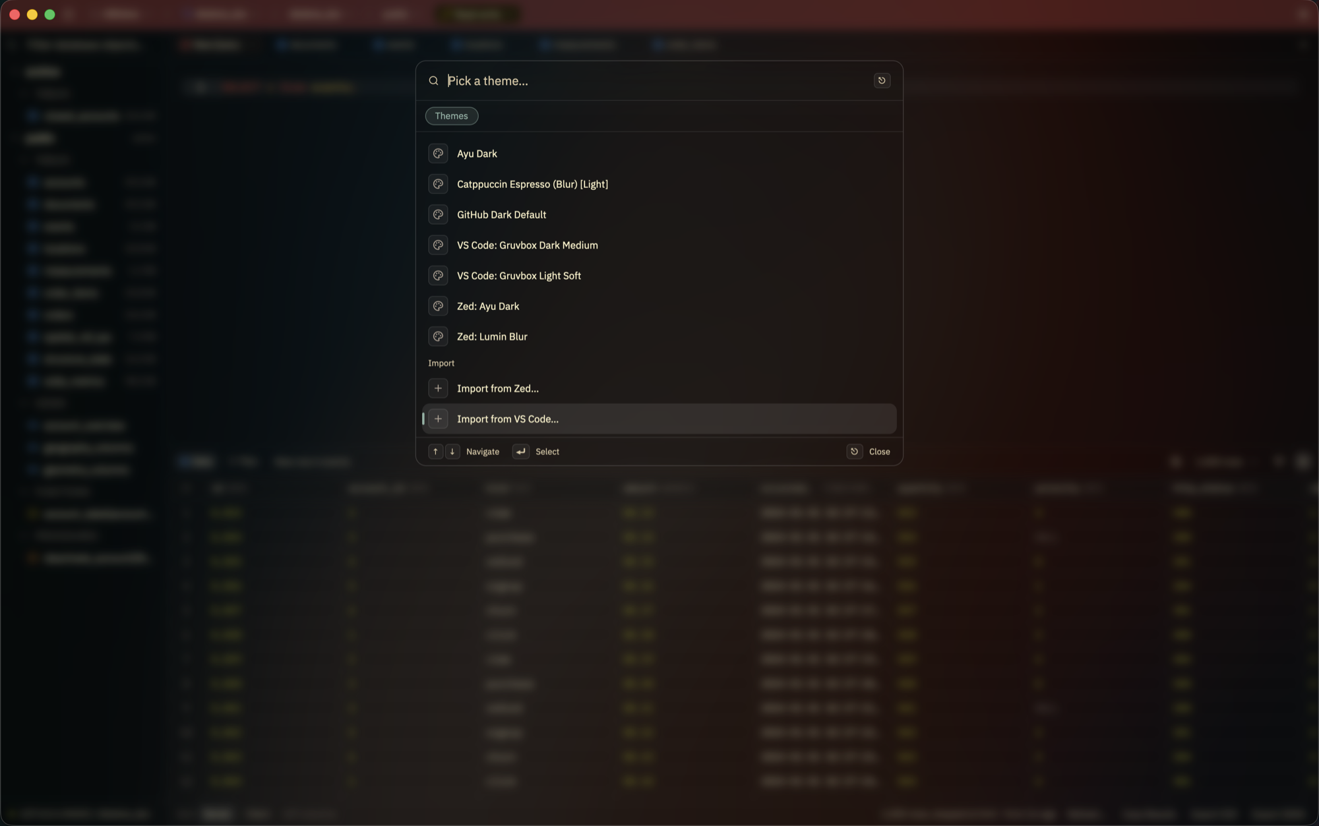
Task: Click plus icon for Import from Zed
Action: tap(438, 388)
